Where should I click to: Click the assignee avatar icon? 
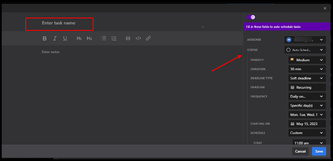(289, 40)
